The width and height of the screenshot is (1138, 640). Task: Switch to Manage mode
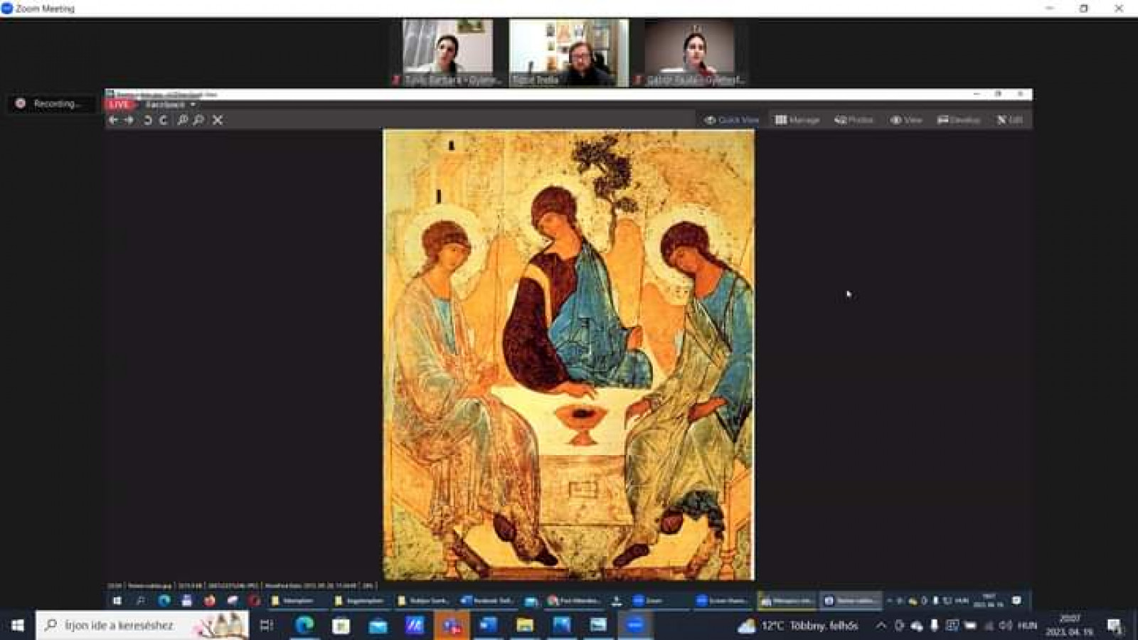point(797,120)
